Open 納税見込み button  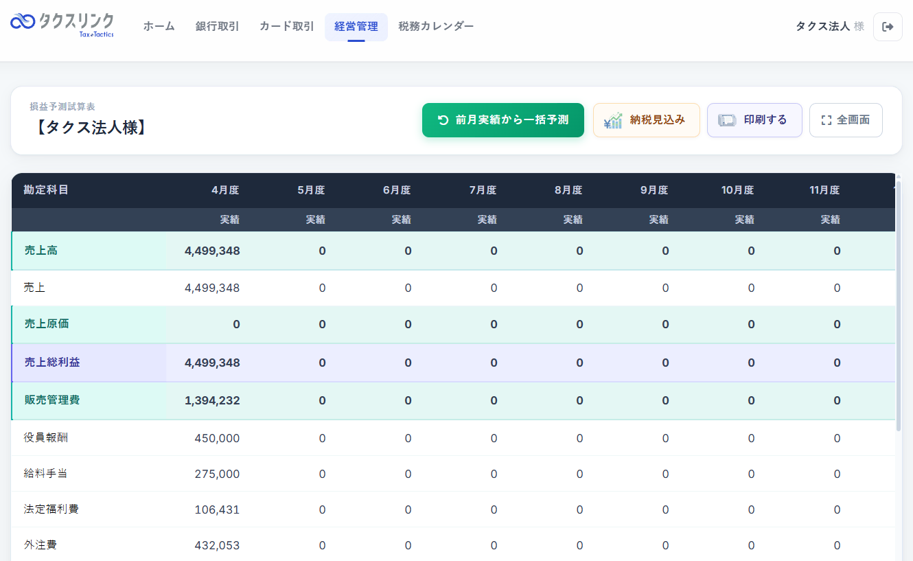coord(647,120)
